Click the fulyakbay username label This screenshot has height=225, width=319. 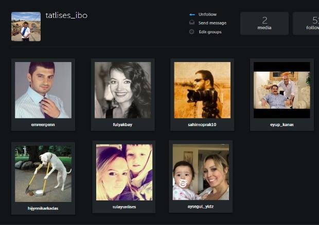pos(122,125)
